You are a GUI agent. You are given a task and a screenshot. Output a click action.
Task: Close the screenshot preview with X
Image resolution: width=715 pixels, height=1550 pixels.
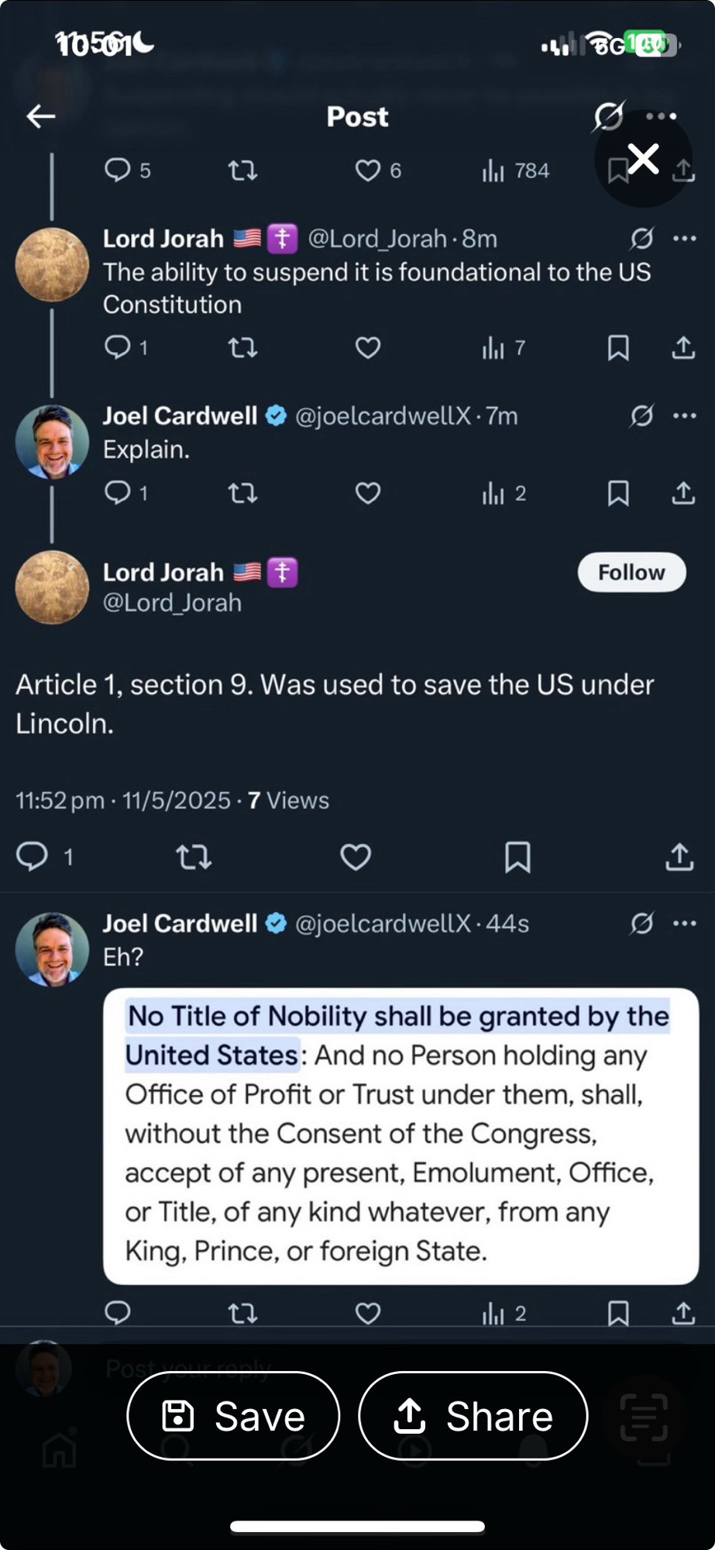(643, 159)
